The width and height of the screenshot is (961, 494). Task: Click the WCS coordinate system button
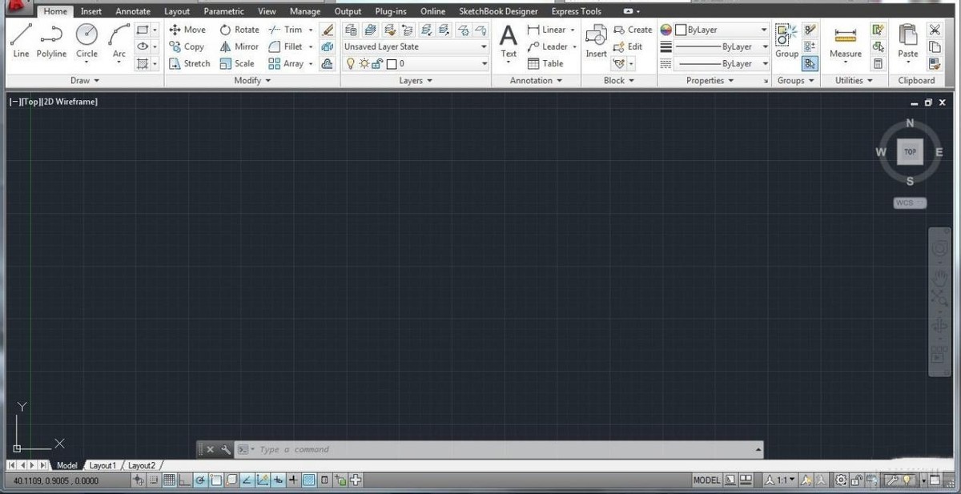[x=909, y=203]
